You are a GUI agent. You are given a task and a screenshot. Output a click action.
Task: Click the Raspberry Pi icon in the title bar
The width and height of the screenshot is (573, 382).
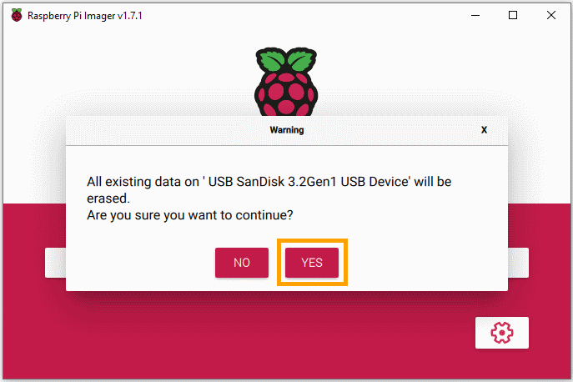coord(17,15)
